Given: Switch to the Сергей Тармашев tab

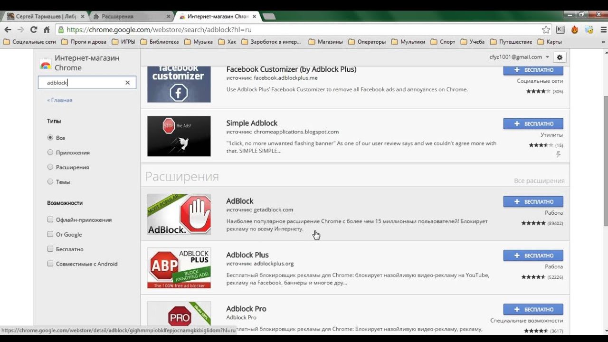Looking at the screenshot, I should point(44,16).
